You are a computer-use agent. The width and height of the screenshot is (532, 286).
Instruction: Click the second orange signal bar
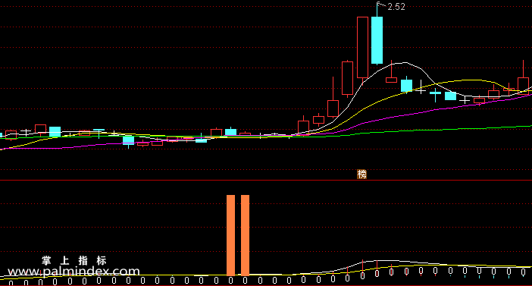click(245, 235)
